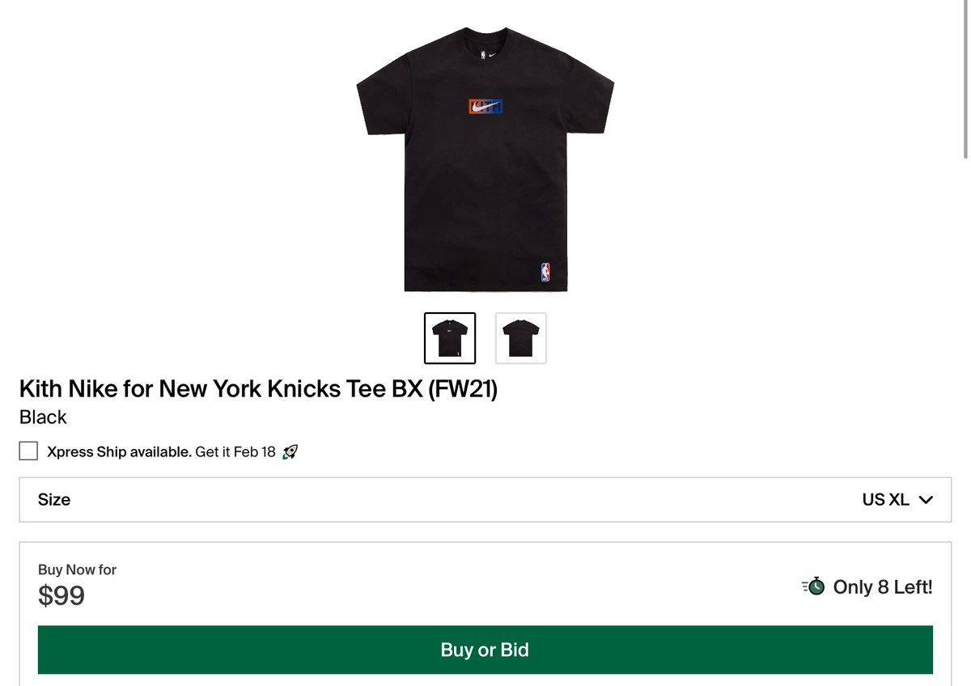The height and width of the screenshot is (686, 971).
Task: Expand size options with the chevron arrow
Action: [x=926, y=500]
